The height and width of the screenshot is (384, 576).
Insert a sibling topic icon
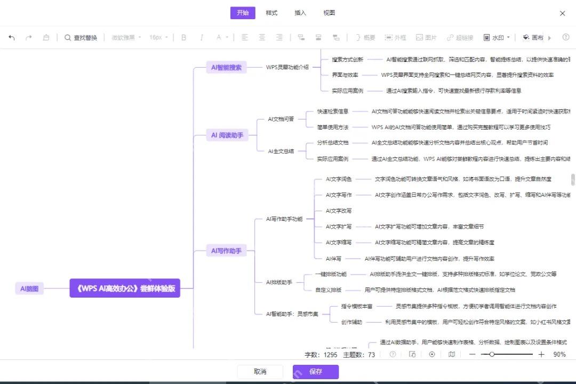coord(318,37)
